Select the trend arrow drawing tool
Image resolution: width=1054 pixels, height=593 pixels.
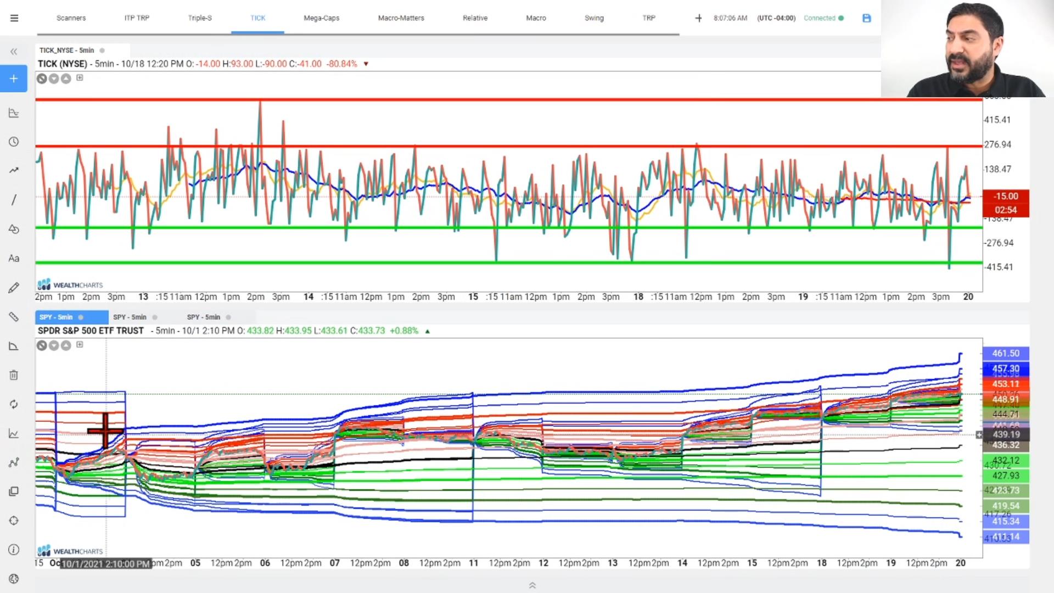coord(14,170)
